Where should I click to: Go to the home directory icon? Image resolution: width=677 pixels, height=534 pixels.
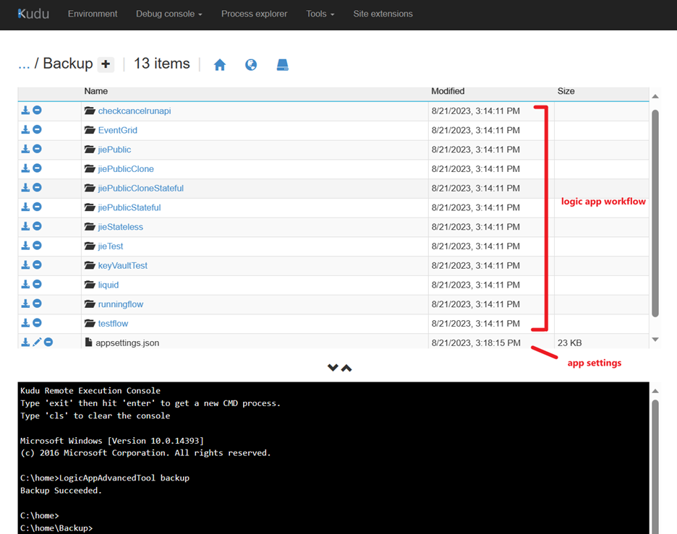click(220, 65)
